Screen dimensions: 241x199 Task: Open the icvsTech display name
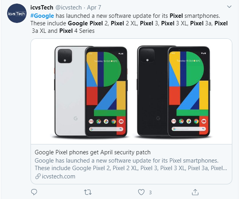coord(42,8)
